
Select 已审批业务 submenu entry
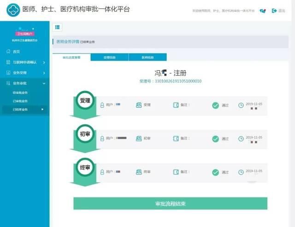(x=20, y=101)
